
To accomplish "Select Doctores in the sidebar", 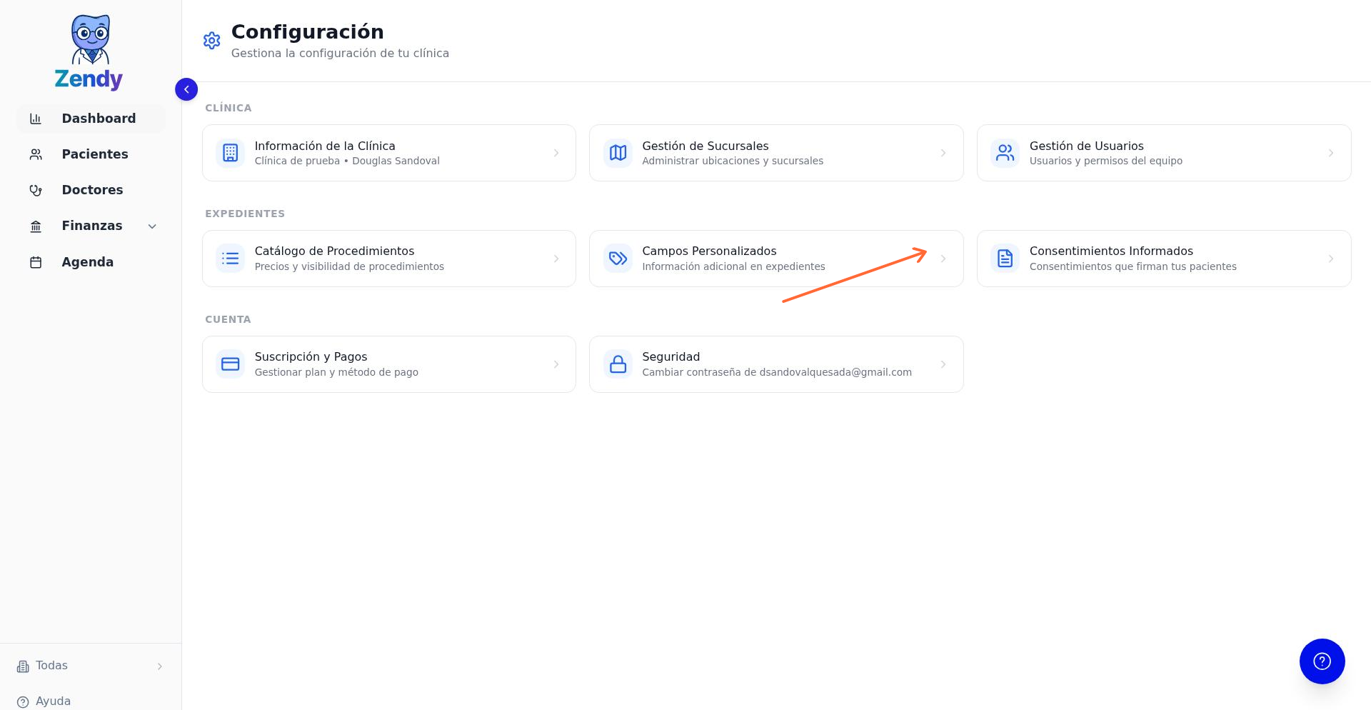I will pyautogui.click(x=92, y=189).
